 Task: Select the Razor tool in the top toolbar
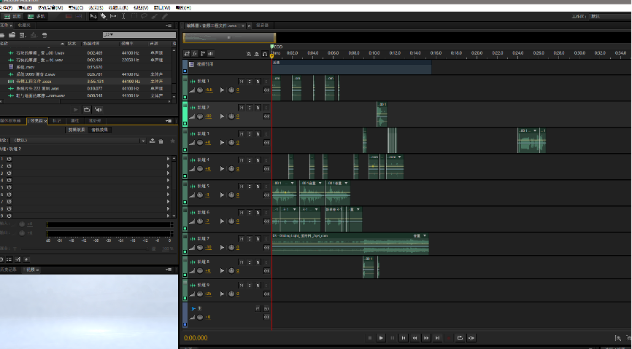pos(103,15)
